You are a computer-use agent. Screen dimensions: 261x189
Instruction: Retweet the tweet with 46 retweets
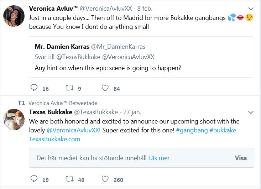[69, 179]
